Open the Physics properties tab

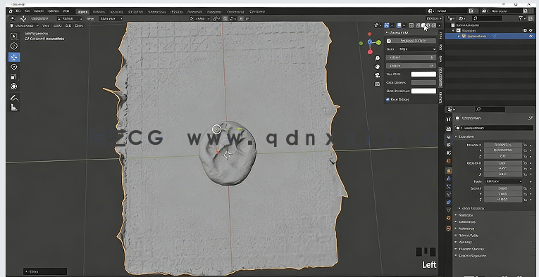pos(448,194)
